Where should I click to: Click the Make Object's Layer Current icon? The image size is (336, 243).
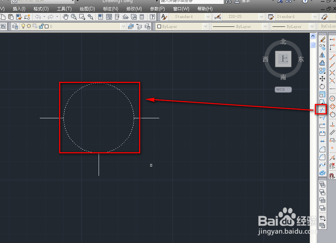coord(131,26)
